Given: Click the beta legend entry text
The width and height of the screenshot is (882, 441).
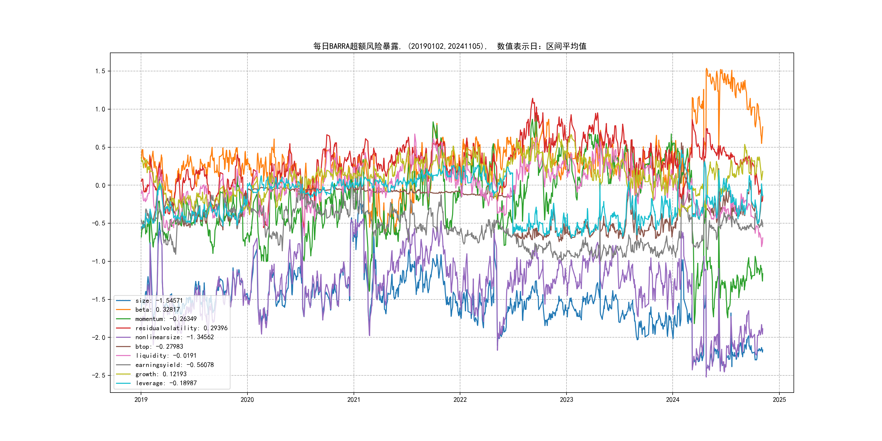Looking at the screenshot, I should pyautogui.click(x=157, y=310).
